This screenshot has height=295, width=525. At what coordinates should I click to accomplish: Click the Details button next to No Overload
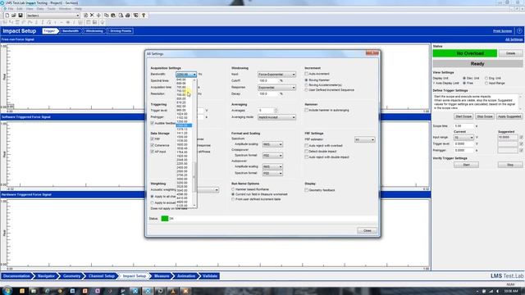(x=510, y=53)
